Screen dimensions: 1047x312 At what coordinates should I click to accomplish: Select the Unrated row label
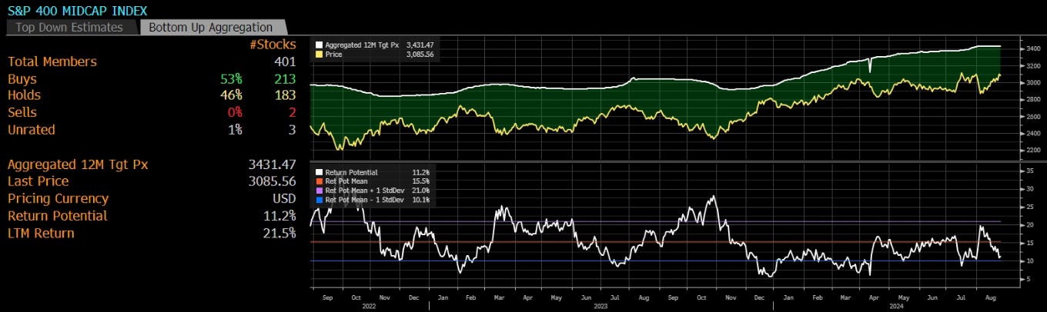(x=32, y=130)
